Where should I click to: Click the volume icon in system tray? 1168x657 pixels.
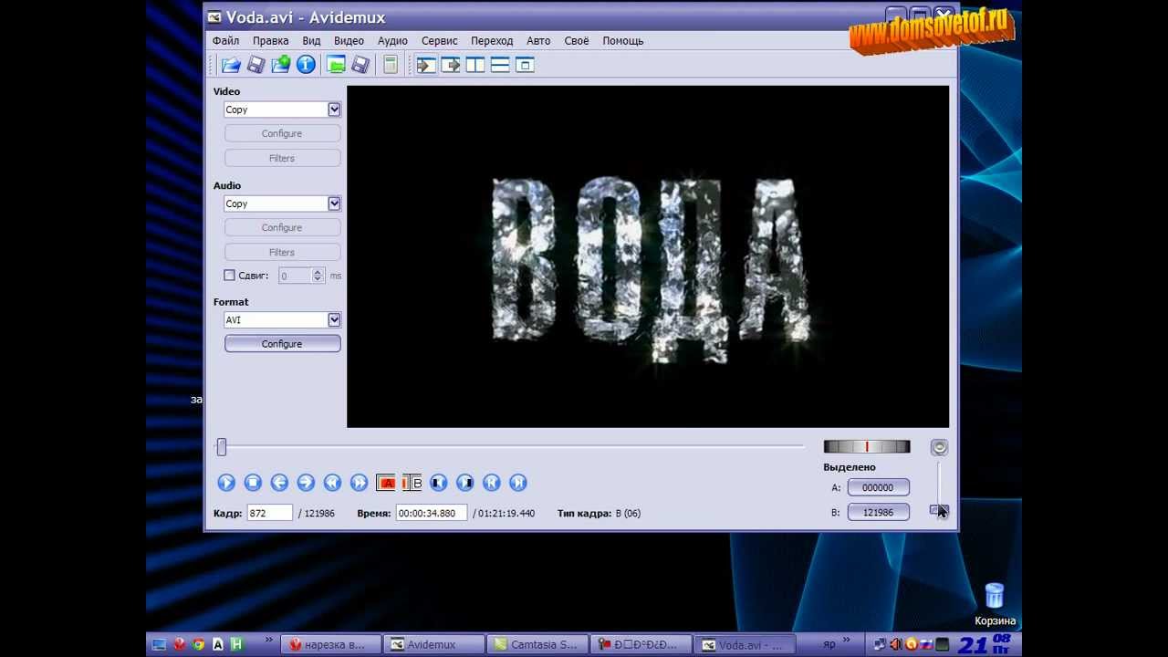pos(895,644)
